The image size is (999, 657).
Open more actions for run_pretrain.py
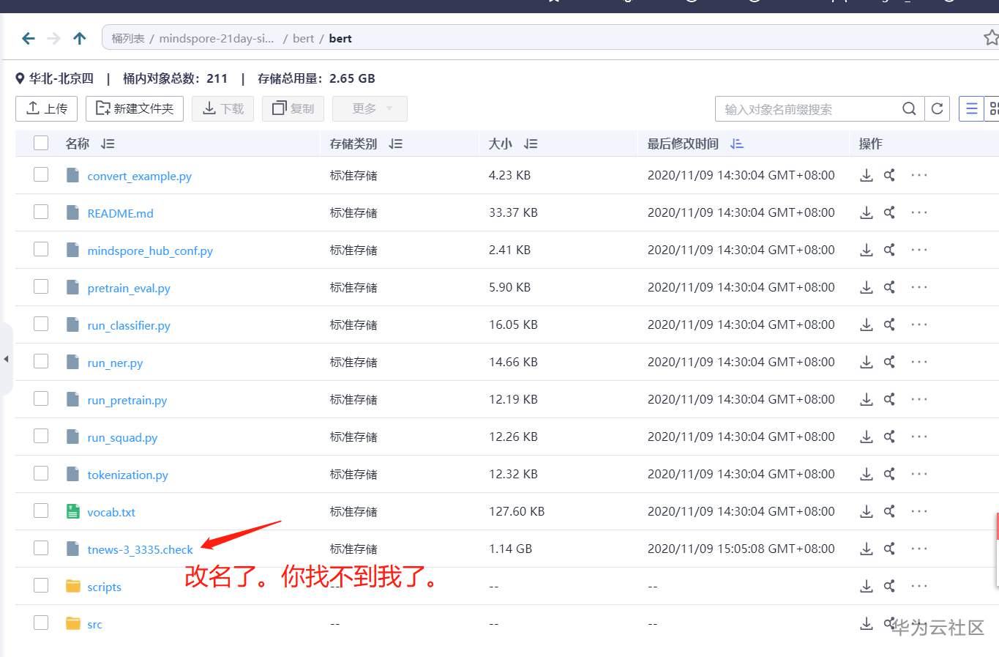tap(919, 399)
